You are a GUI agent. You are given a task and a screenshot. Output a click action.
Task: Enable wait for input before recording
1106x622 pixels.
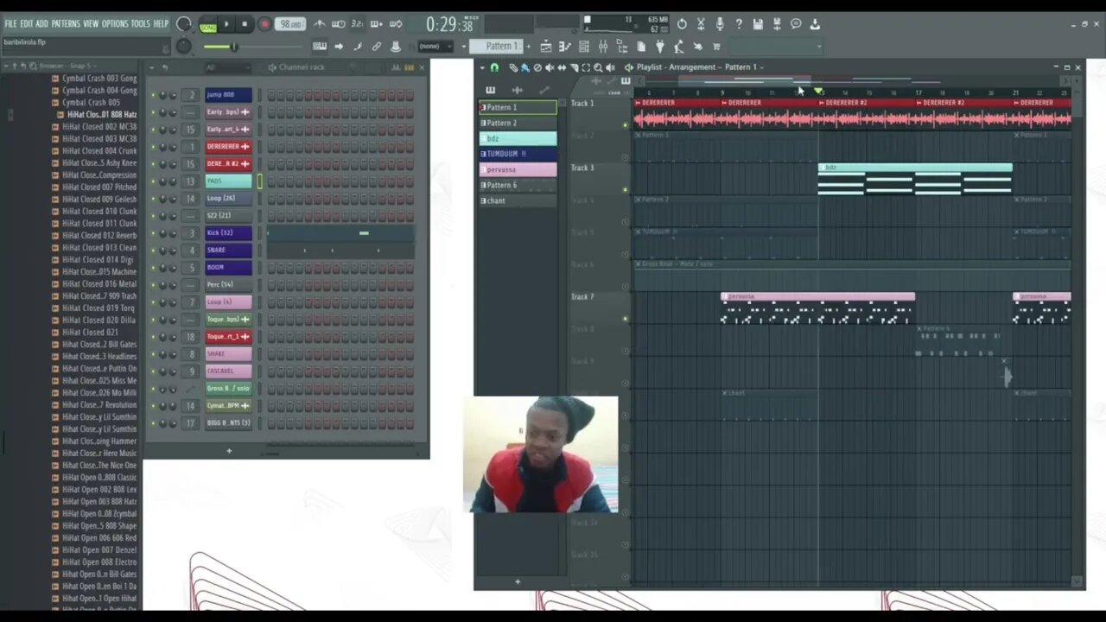(x=338, y=25)
